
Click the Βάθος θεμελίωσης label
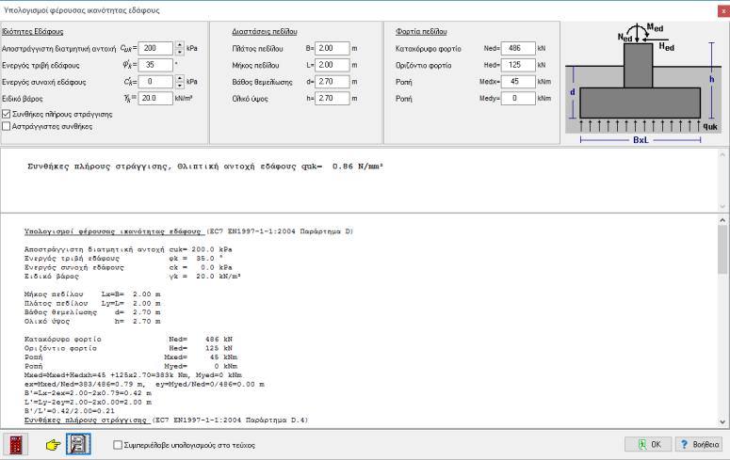(262, 83)
